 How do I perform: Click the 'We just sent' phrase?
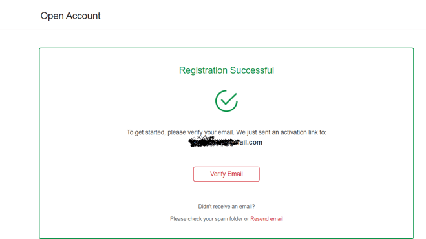tap(253, 132)
